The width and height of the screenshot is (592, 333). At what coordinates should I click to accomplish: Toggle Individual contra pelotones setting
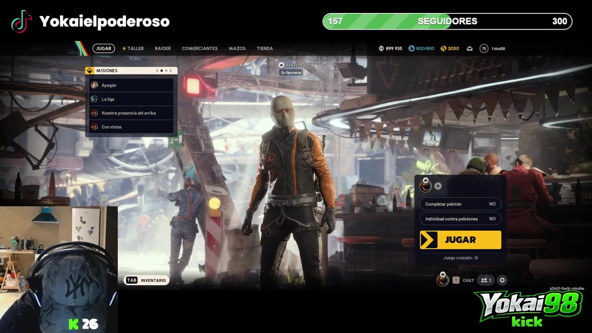pyautogui.click(x=460, y=219)
